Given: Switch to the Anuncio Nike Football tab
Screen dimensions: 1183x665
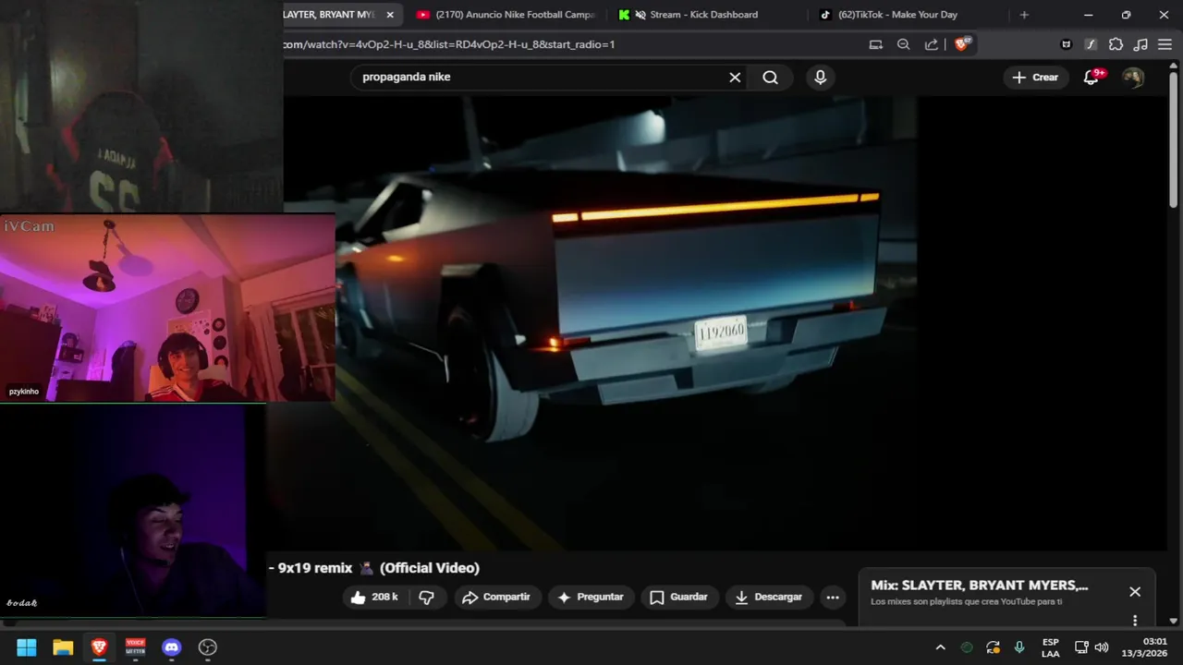Looking at the screenshot, I should click(x=505, y=15).
